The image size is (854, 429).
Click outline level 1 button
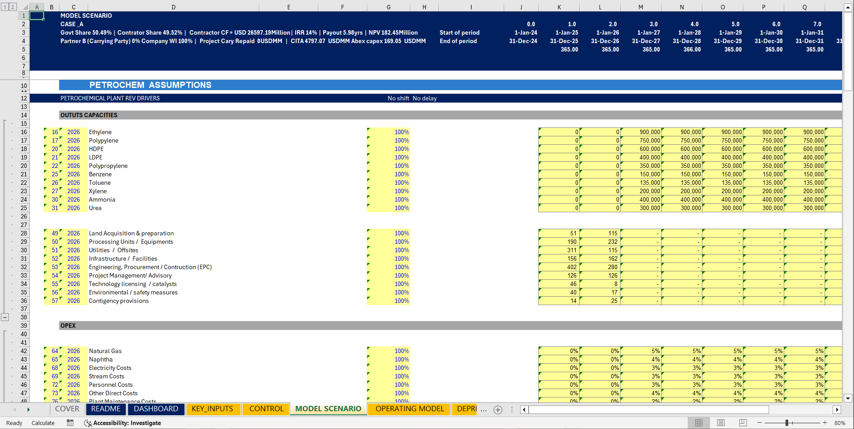(x=4, y=7)
